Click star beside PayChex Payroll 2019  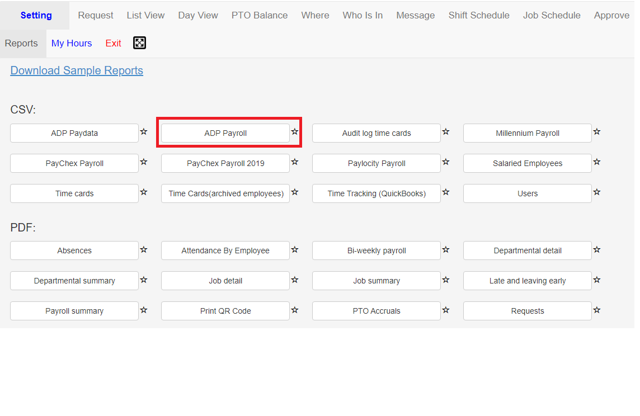tap(295, 162)
